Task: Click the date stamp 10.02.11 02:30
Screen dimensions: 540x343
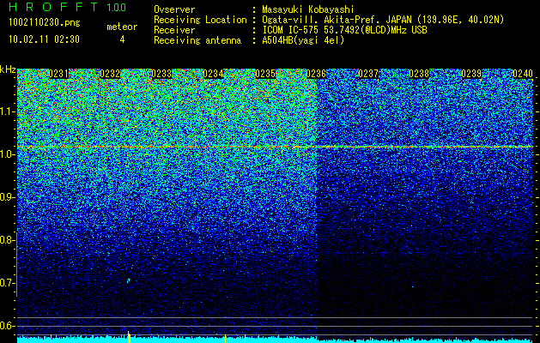Action: click(44, 39)
